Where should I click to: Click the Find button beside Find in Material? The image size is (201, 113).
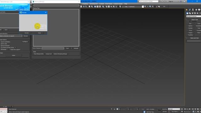tap(67, 48)
